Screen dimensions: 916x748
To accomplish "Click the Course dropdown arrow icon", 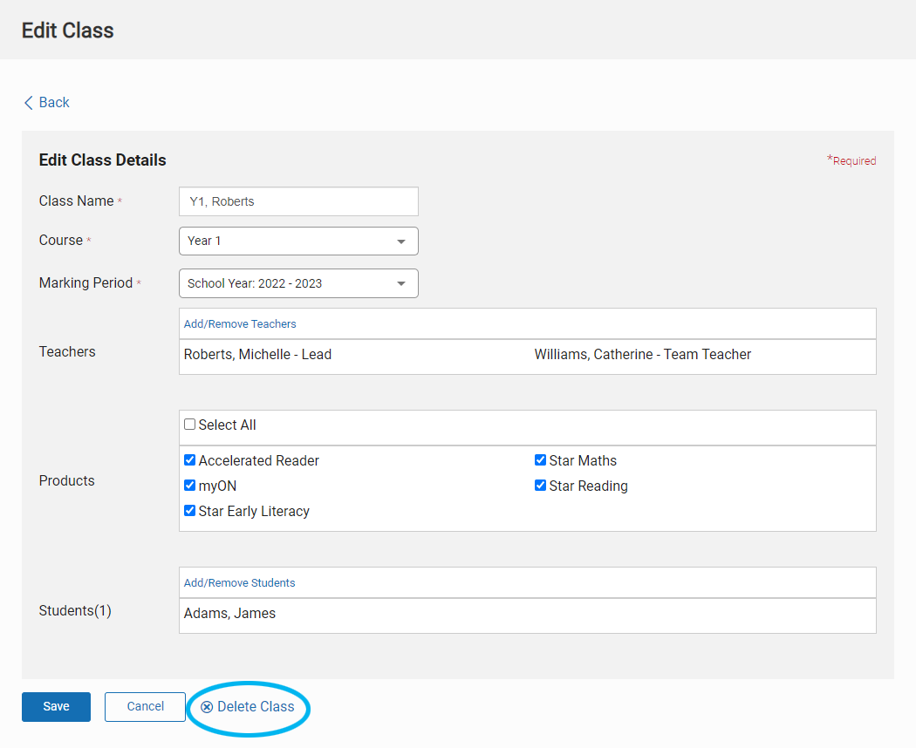I will click(x=401, y=241).
